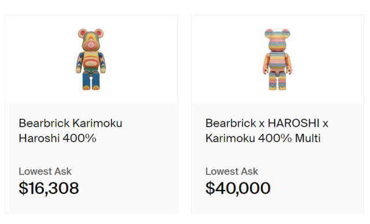Screen dimensions: 370x224
Task: Click the 'Karimoku 400% Multi' second title line
Action: (263, 138)
